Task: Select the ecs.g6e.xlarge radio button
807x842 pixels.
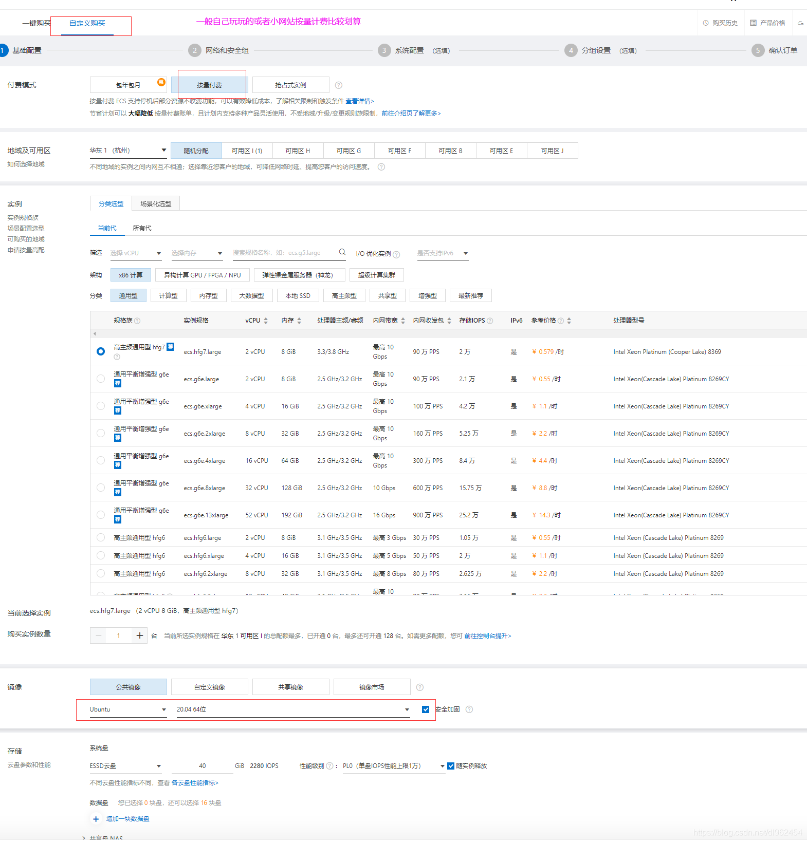Action: pos(101,406)
